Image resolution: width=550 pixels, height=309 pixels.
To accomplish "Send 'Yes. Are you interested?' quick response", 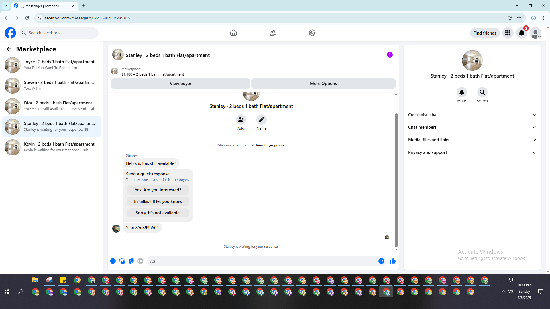I will coord(158,190).
